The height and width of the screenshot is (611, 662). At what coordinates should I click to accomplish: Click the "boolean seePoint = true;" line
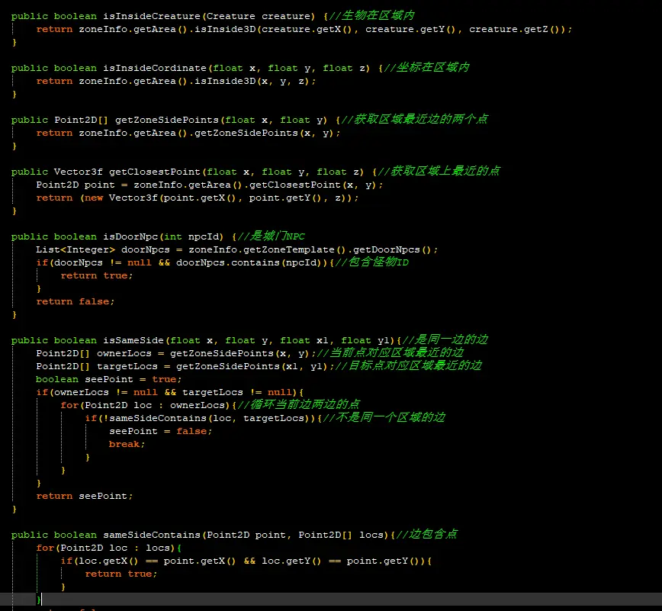click(x=108, y=379)
